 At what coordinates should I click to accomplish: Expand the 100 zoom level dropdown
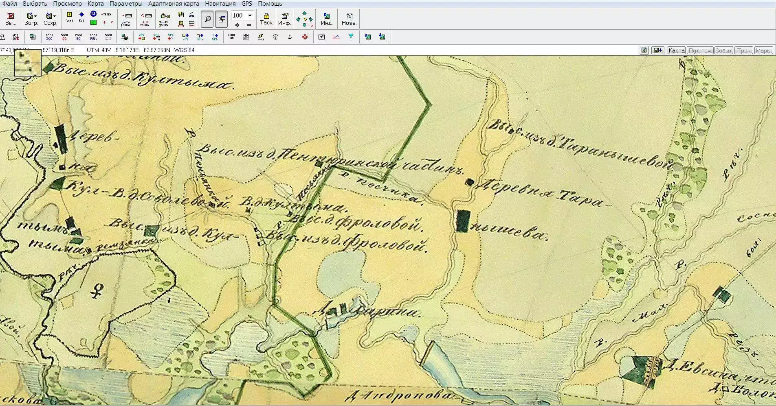click(x=250, y=16)
